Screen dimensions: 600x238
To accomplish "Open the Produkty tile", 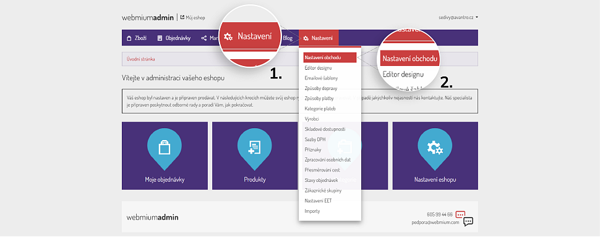I will click(x=254, y=156).
